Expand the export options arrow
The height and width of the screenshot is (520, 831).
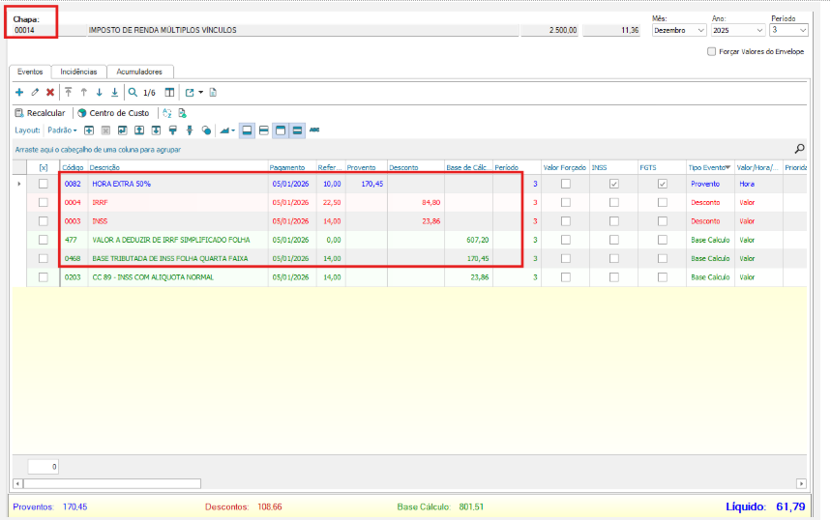tap(201, 92)
